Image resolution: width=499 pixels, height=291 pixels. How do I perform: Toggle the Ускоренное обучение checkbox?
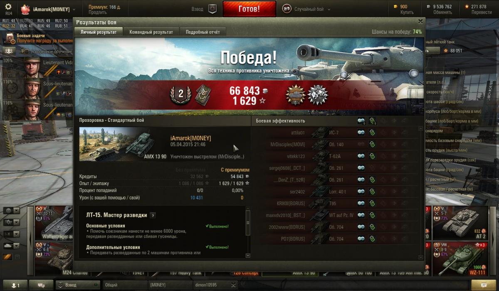(x=26, y=52)
